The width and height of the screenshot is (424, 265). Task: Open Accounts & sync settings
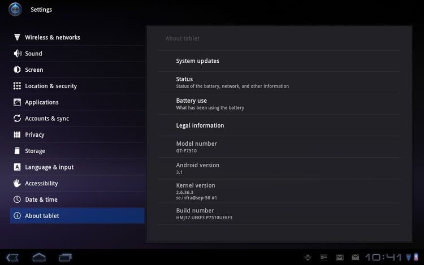[x=47, y=119]
